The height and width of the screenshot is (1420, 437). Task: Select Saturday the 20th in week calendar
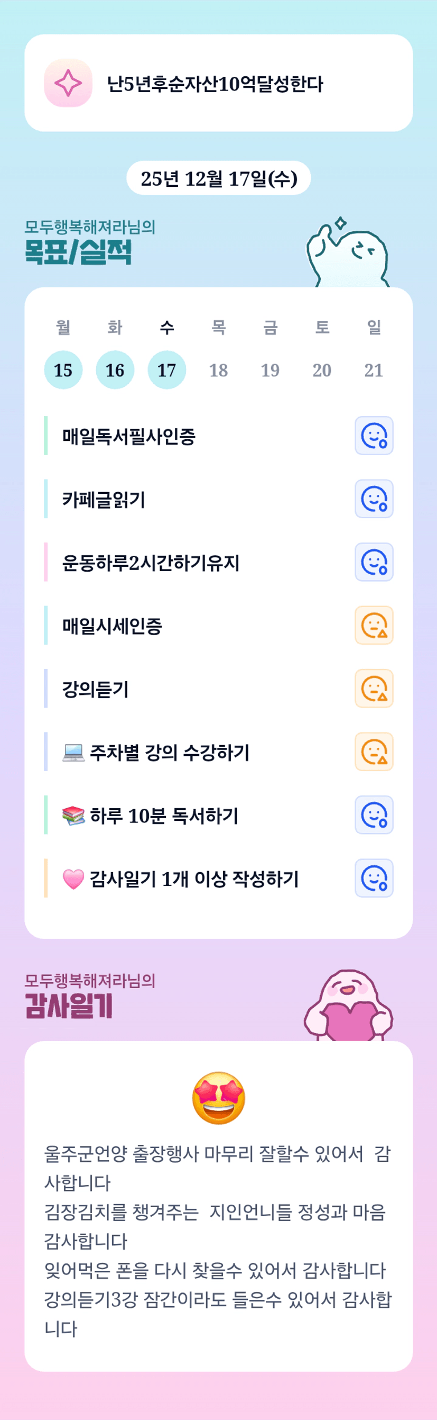[322, 370]
